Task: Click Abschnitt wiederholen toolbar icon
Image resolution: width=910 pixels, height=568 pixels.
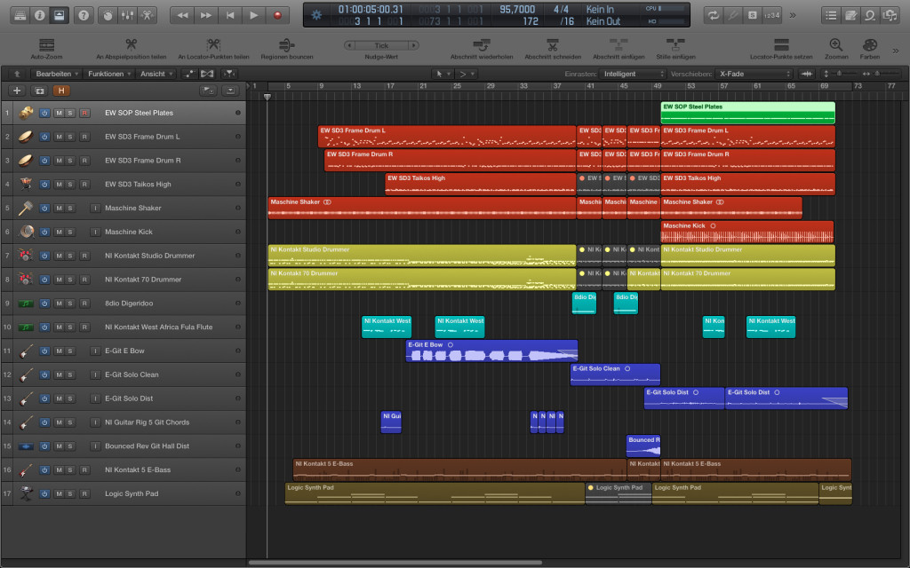Action: click(482, 44)
